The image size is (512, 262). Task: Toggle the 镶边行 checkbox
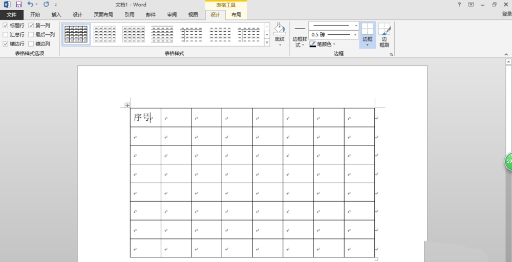pos(6,43)
